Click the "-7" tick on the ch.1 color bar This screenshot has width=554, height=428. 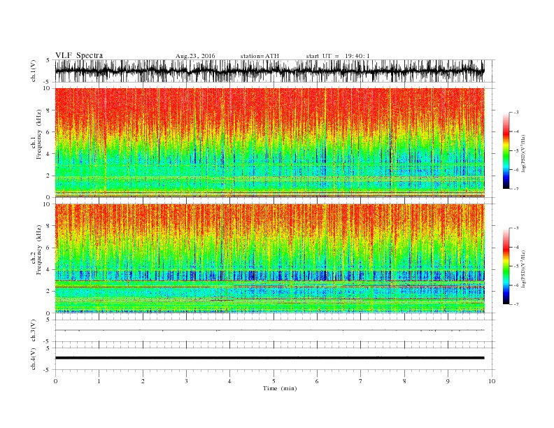pyautogui.click(x=516, y=189)
